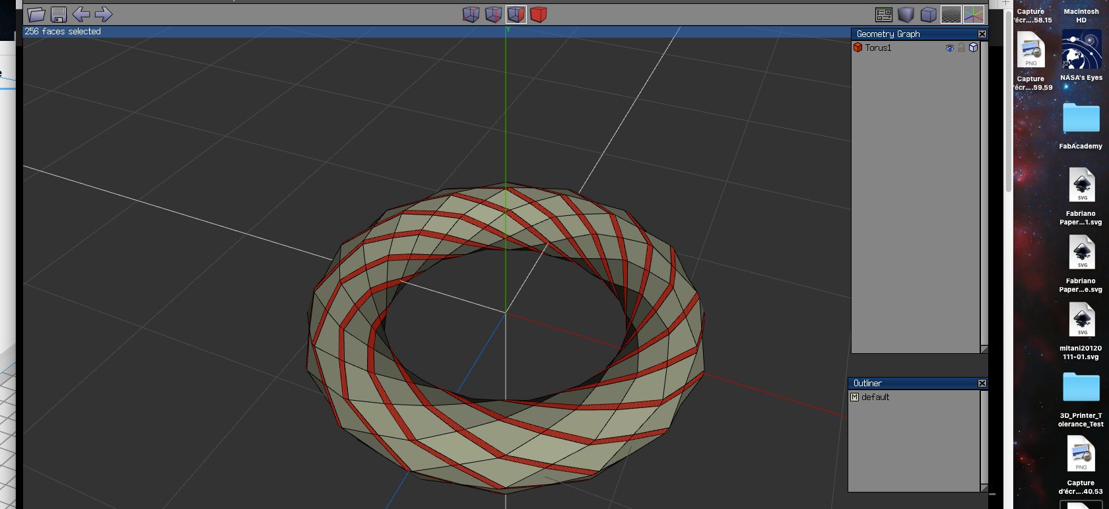The height and width of the screenshot is (509, 1109).
Task: Open NASA's Eyes desktop icon
Action: (x=1081, y=55)
